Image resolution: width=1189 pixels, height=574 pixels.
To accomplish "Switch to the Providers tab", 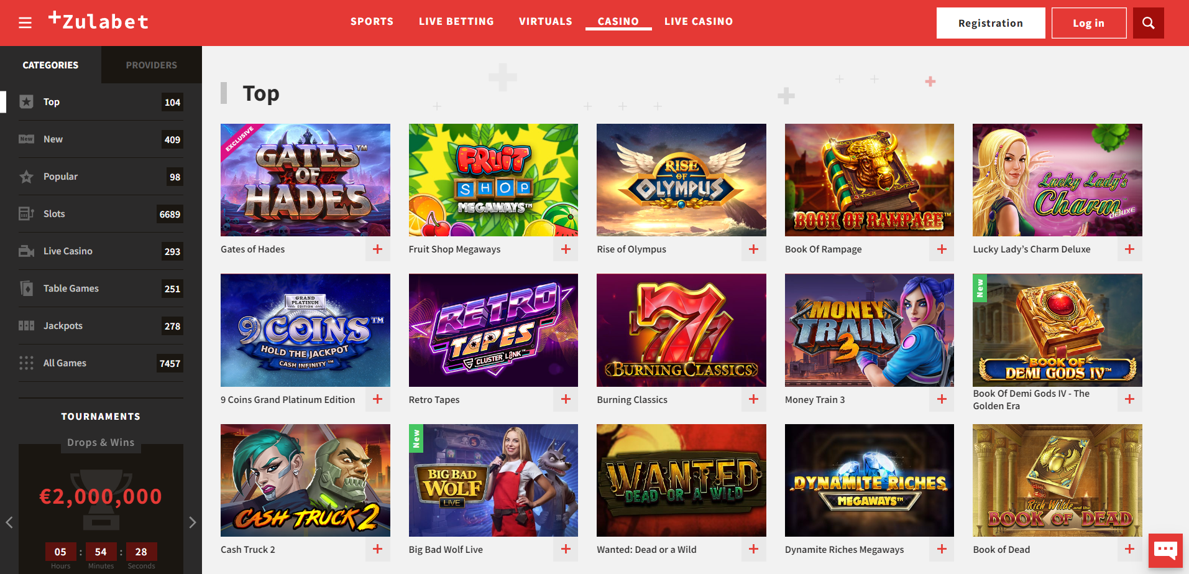I will click(152, 65).
